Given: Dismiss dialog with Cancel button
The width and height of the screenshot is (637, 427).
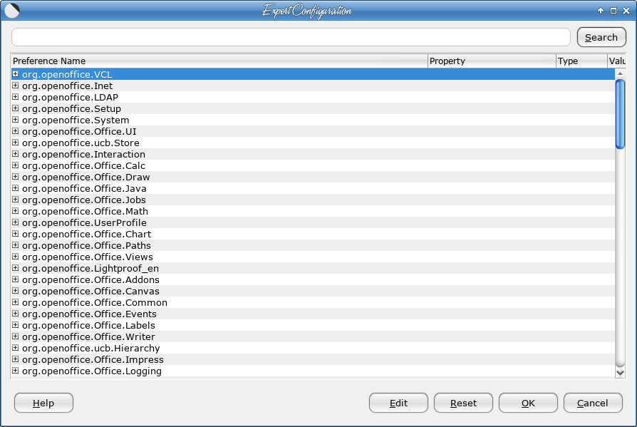Looking at the screenshot, I should (593, 403).
